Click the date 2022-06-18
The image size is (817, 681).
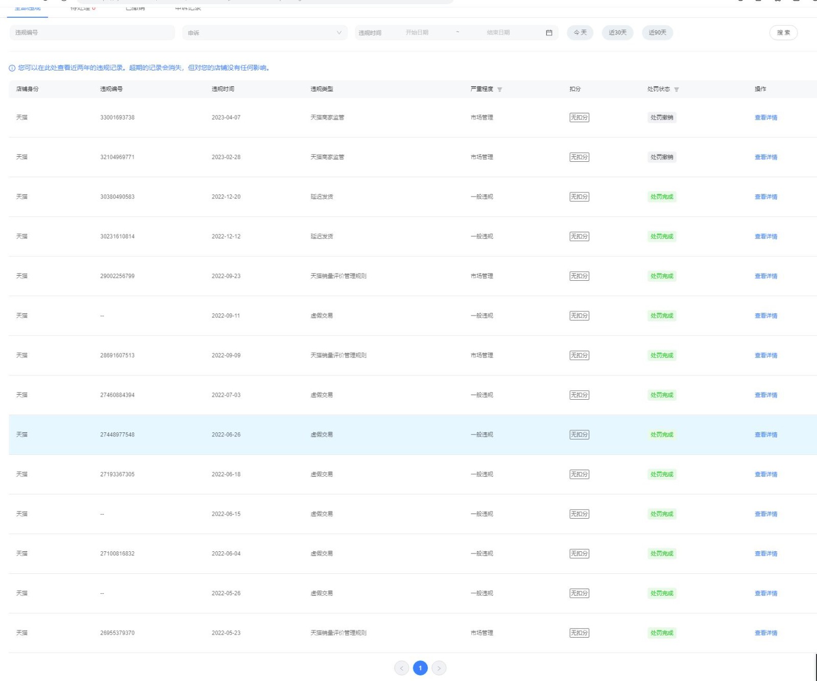226,474
